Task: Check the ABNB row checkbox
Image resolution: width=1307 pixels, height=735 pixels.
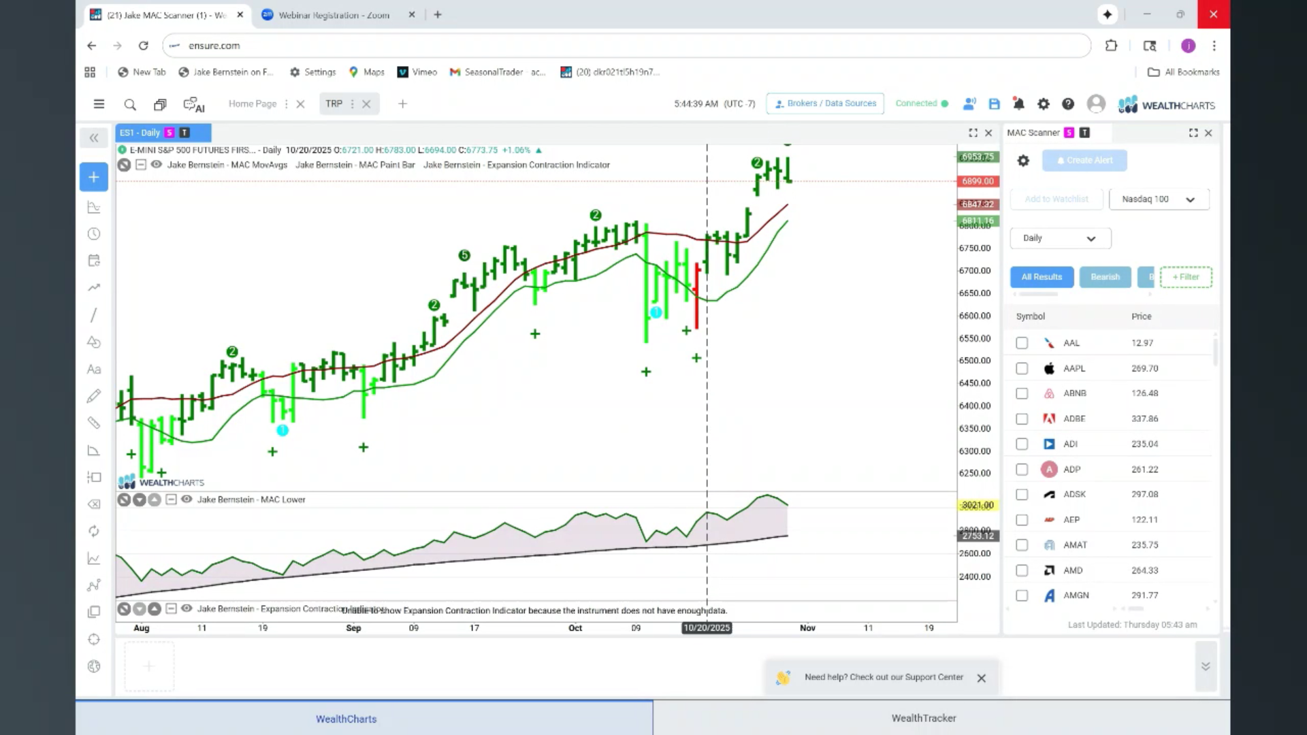Action: [1022, 393]
